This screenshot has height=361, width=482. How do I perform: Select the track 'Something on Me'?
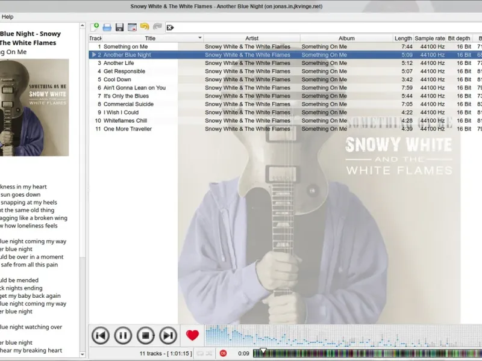(125, 47)
